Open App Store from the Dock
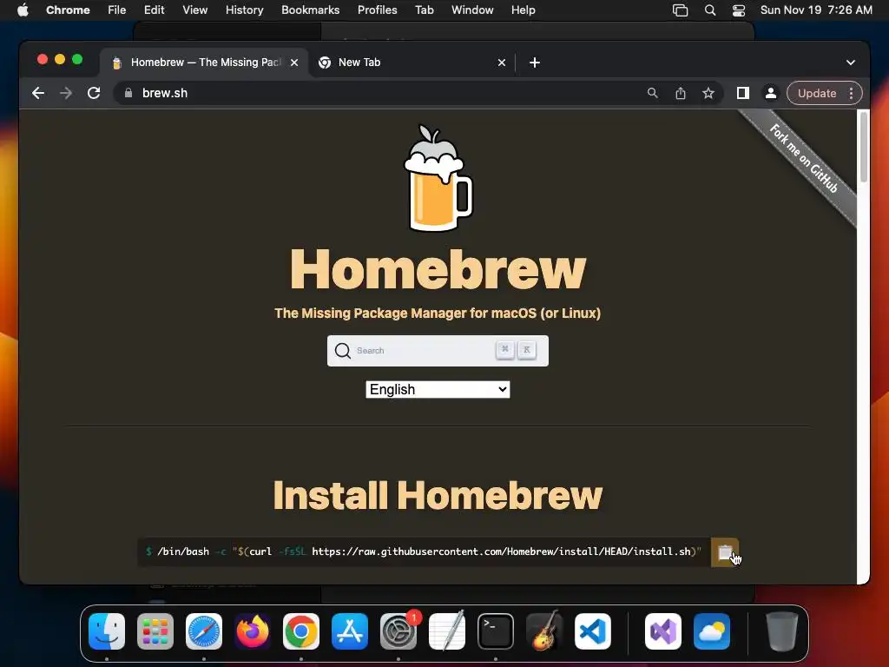This screenshot has width=889, height=667. coord(350,631)
